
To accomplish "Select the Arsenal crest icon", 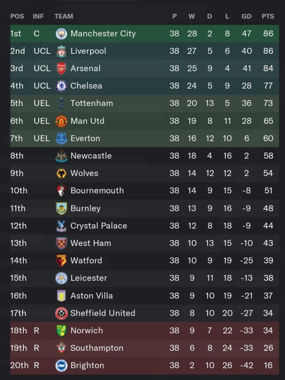I will (x=61, y=69).
